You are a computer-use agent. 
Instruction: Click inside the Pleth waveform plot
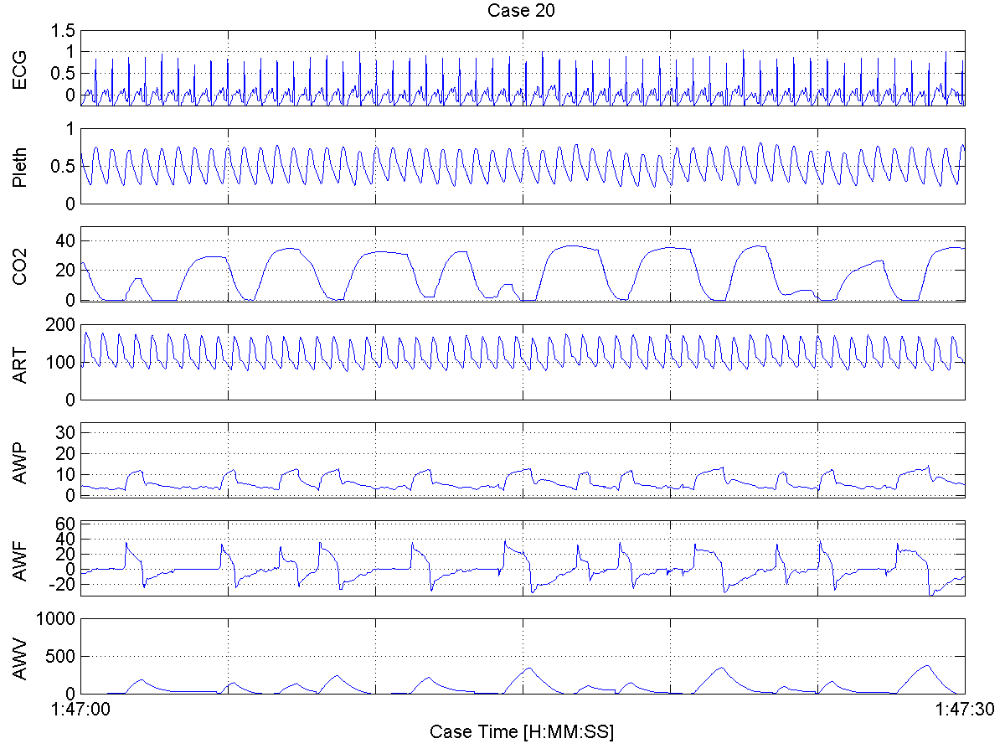pos(523,167)
